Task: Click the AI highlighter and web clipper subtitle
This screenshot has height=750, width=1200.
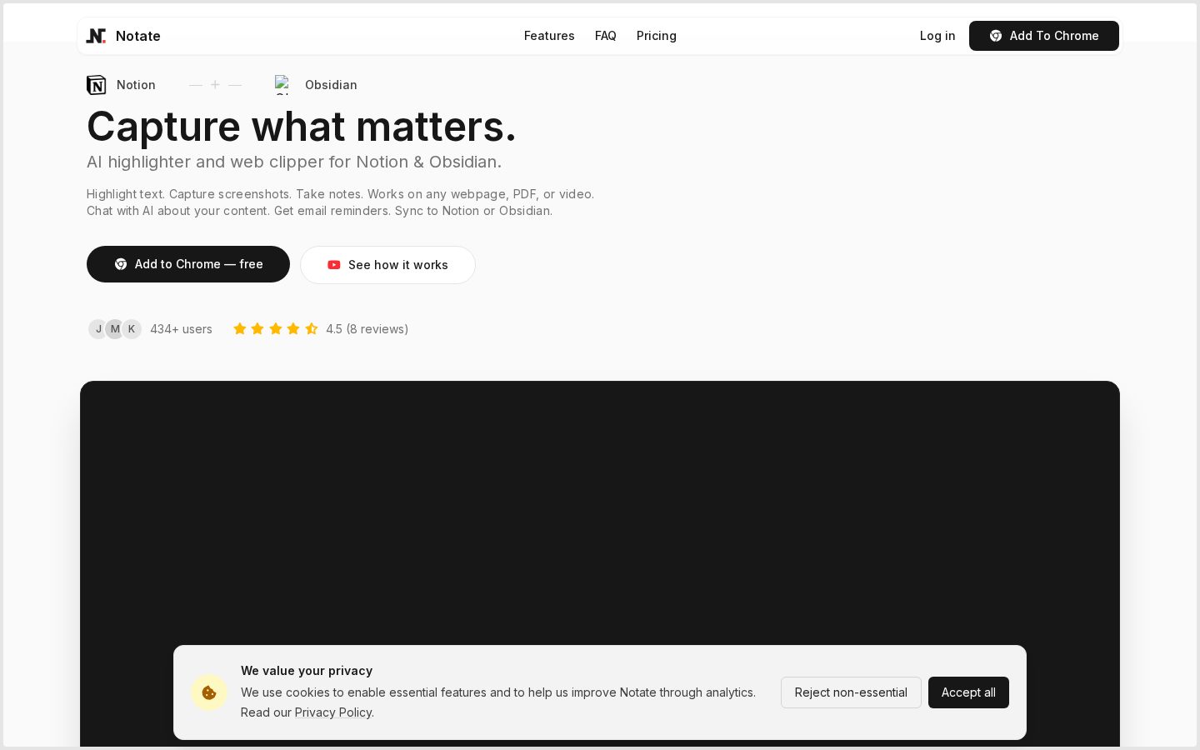Action: 294,162
